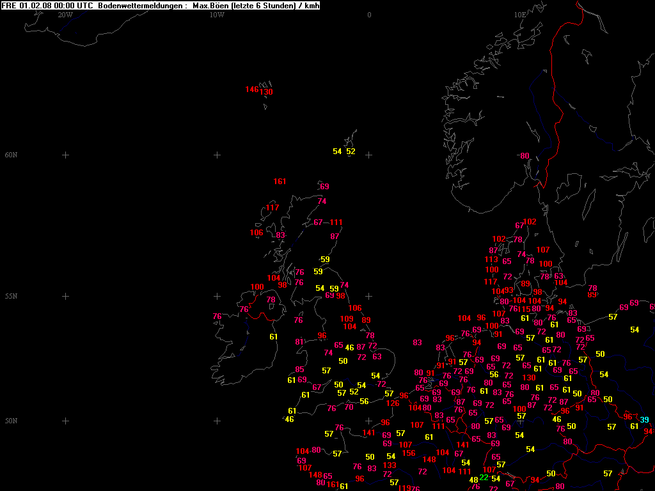
Task: Click the 20W longitude label
Action: [x=65, y=14]
